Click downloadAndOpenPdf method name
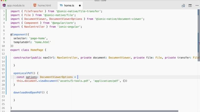Screen dimensions: 200x112 point(27,92)
